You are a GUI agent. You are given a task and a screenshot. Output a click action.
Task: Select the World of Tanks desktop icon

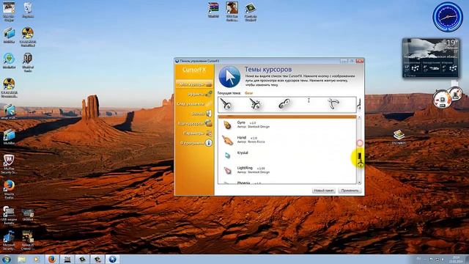click(28, 62)
